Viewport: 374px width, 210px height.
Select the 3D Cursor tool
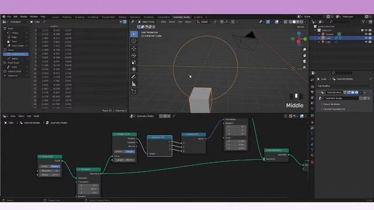tap(134, 41)
